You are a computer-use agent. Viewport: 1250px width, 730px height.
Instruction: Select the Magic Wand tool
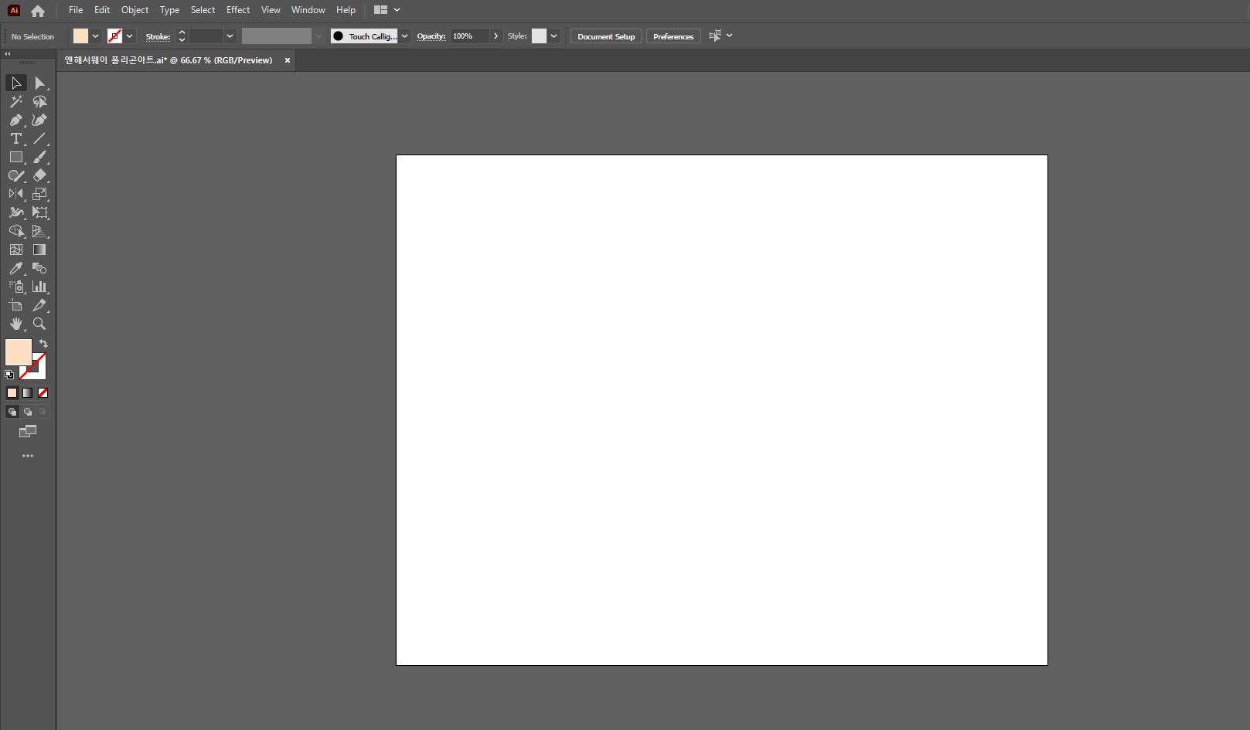(x=15, y=101)
